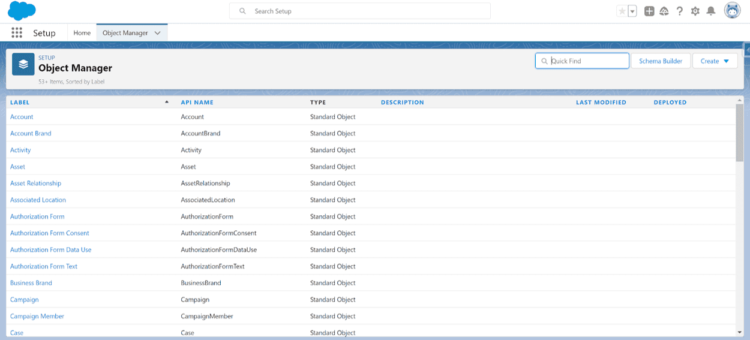Sort by Last Modified column

(601, 103)
